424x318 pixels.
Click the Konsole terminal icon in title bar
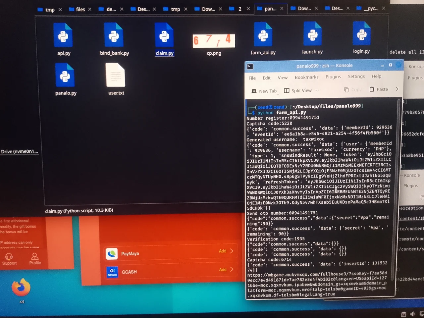click(250, 67)
